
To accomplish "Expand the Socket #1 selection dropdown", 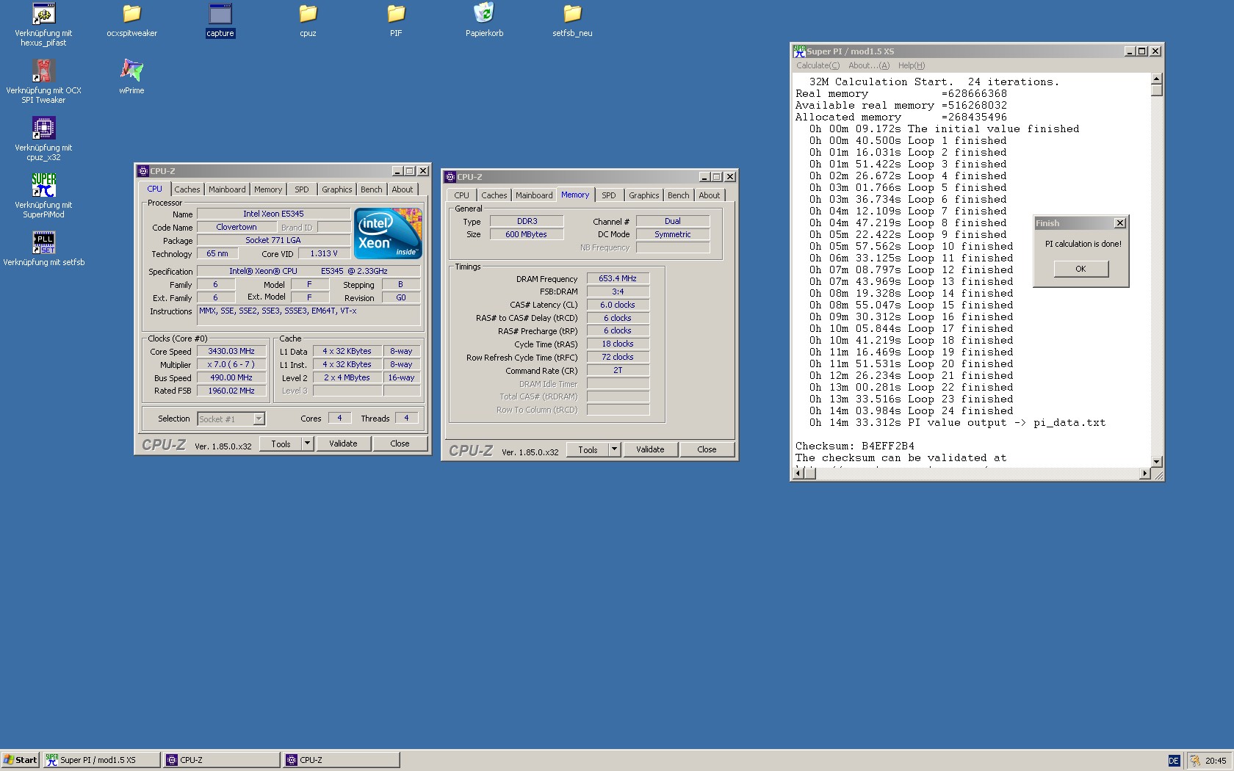I will (259, 419).
